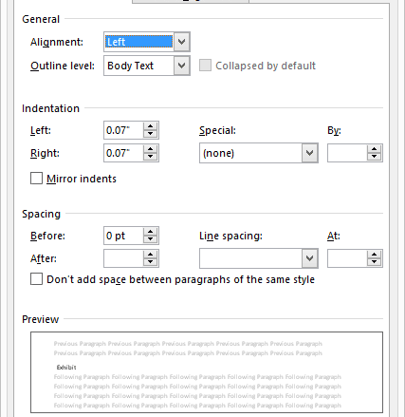Select the Right indentation input field
Image resolution: width=405 pixels, height=417 pixels.
[x=123, y=153]
